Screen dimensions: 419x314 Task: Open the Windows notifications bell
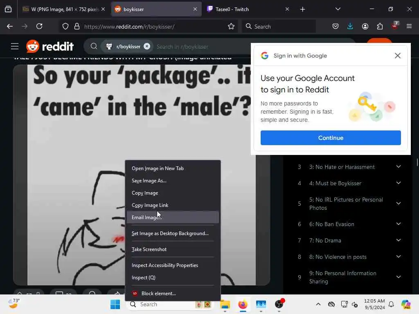pyautogui.click(x=391, y=304)
